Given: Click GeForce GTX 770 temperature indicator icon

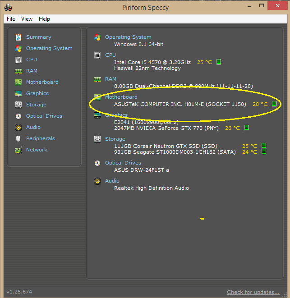Looking at the screenshot, I should tap(247, 128).
